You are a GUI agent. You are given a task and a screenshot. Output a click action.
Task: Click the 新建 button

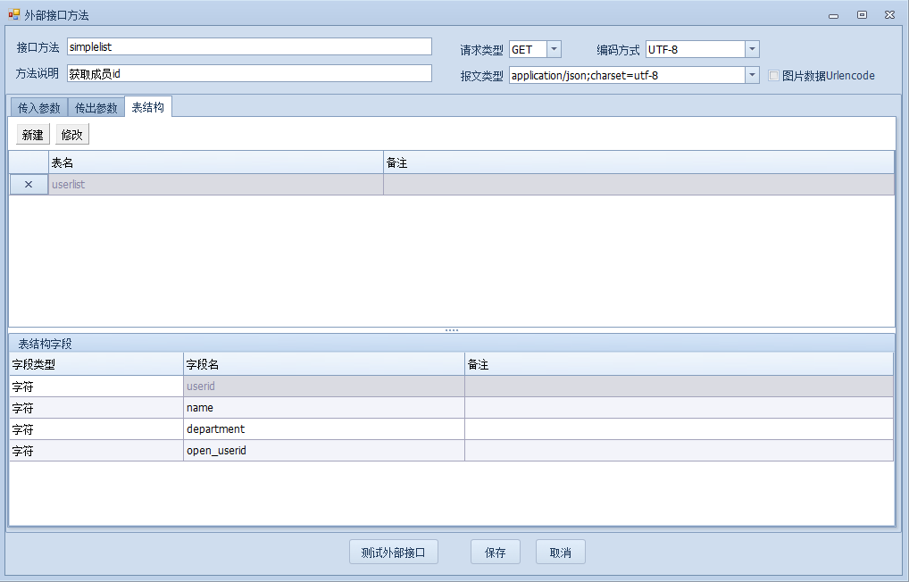pyautogui.click(x=33, y=135)
